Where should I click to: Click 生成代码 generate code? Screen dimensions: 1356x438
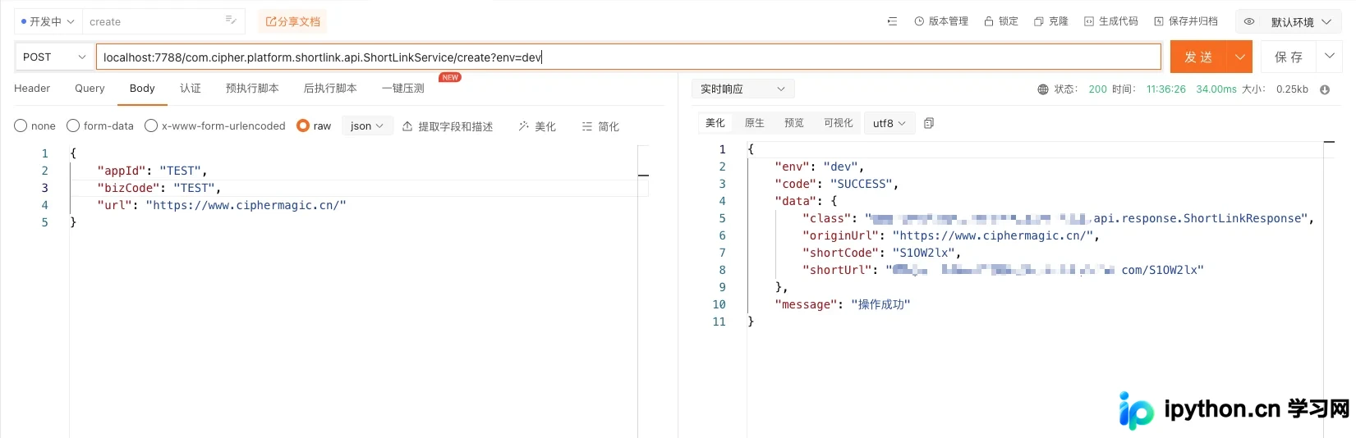pyautogui.click(x=1111, y=21)
